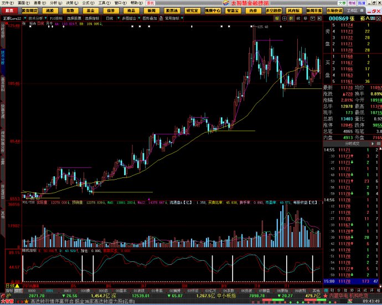Click the 沪 index indicator in status bar
The image size is (382, 305).
click(9, 296)
